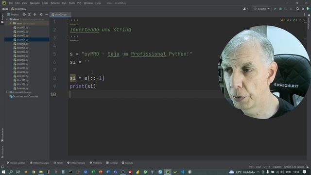Click the Python 3.10 interpreter status widget
The height and width of the screenshot is (175, 311).
294,167
